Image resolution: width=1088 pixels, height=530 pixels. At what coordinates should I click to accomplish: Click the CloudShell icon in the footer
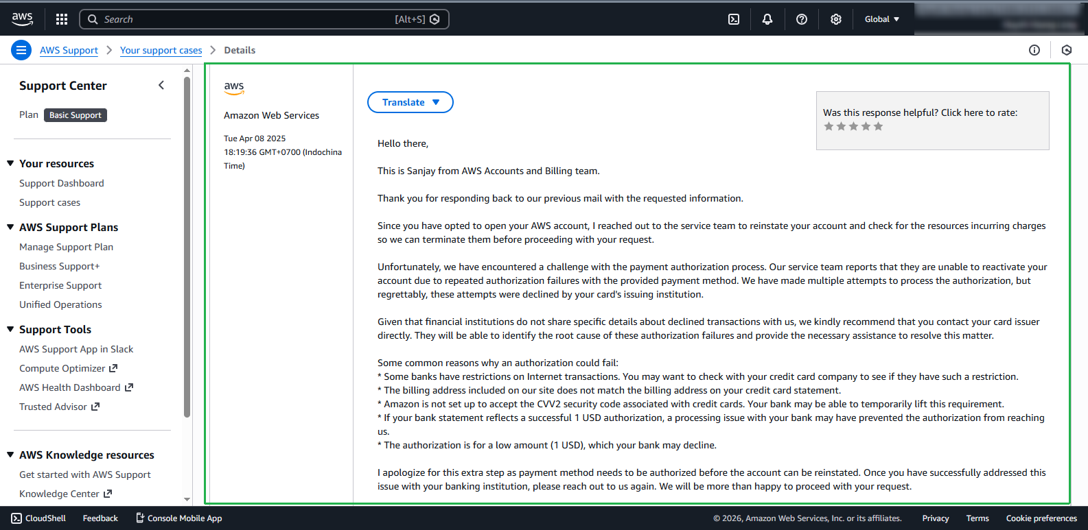(16, 518)
